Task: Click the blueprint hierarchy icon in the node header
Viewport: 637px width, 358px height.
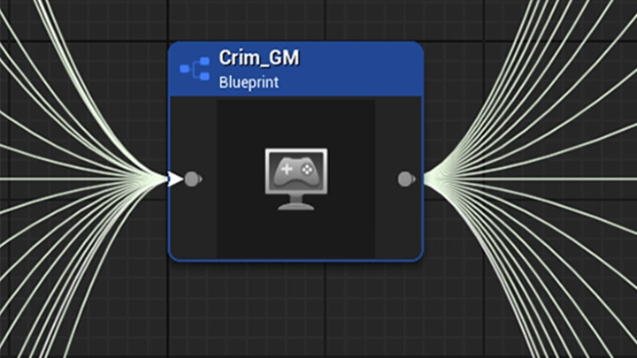Action: [x=193, y=69]
